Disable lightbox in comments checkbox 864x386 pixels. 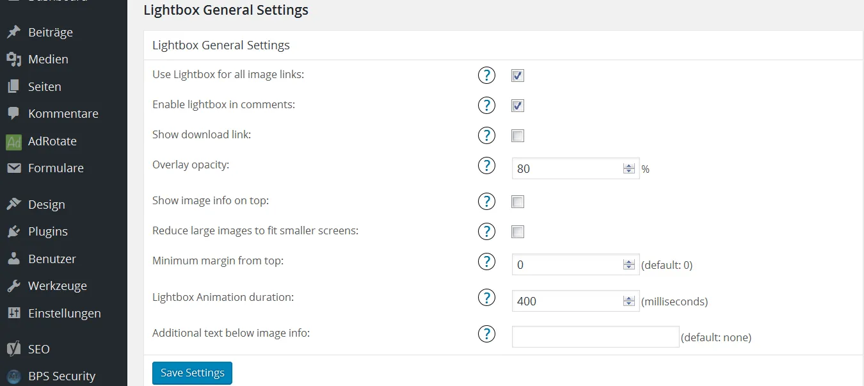coord(518,106)
